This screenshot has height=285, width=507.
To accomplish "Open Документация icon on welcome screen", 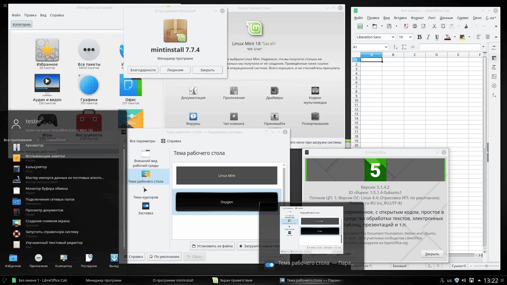I will 193,93.
